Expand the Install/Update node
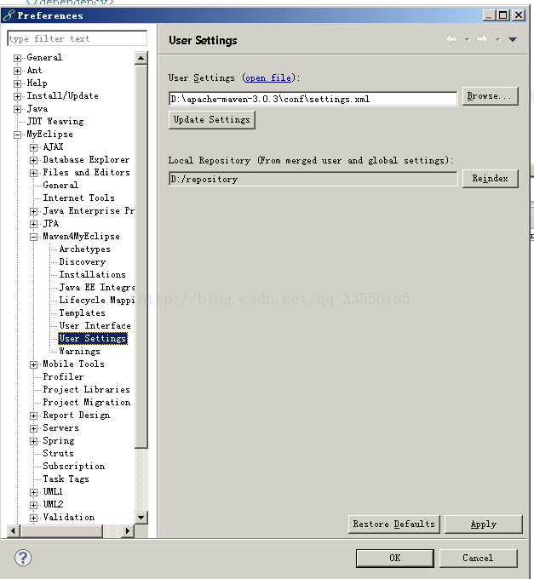The width and height of the screenshot is (534, 579). point(17,96)
